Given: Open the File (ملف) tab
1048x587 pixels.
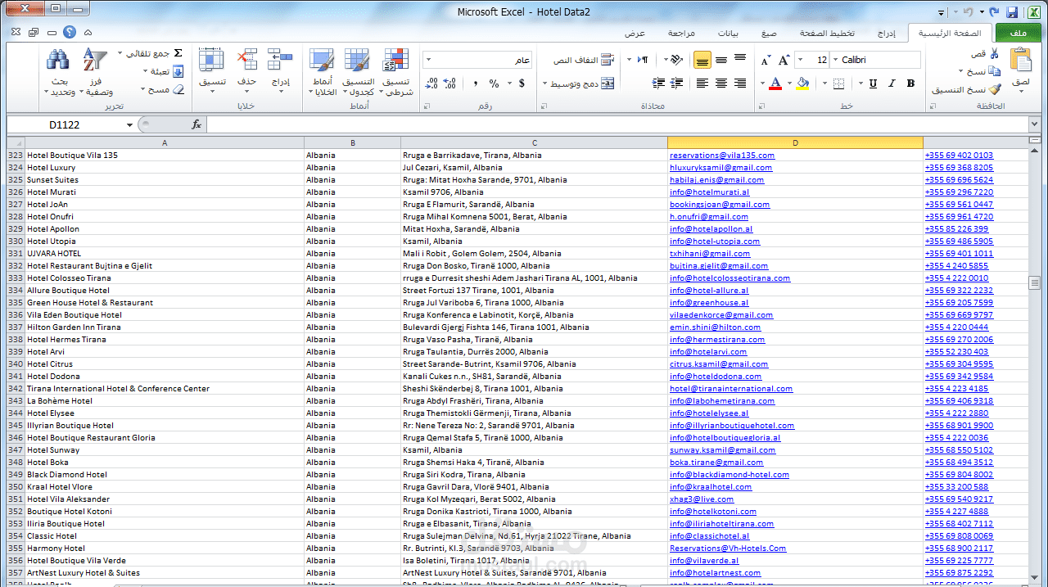Looking at the screenshot, I should coord(1019,33).
